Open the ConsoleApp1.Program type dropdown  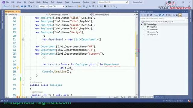coord(70,15)
